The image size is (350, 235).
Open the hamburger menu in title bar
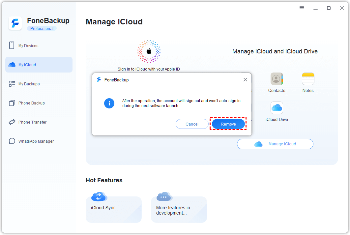(x=302, y=8)
